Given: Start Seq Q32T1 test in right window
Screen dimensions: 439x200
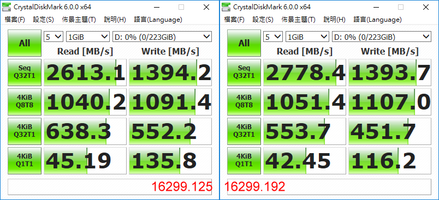Looking at the screenshot, I should pos(244,72).
